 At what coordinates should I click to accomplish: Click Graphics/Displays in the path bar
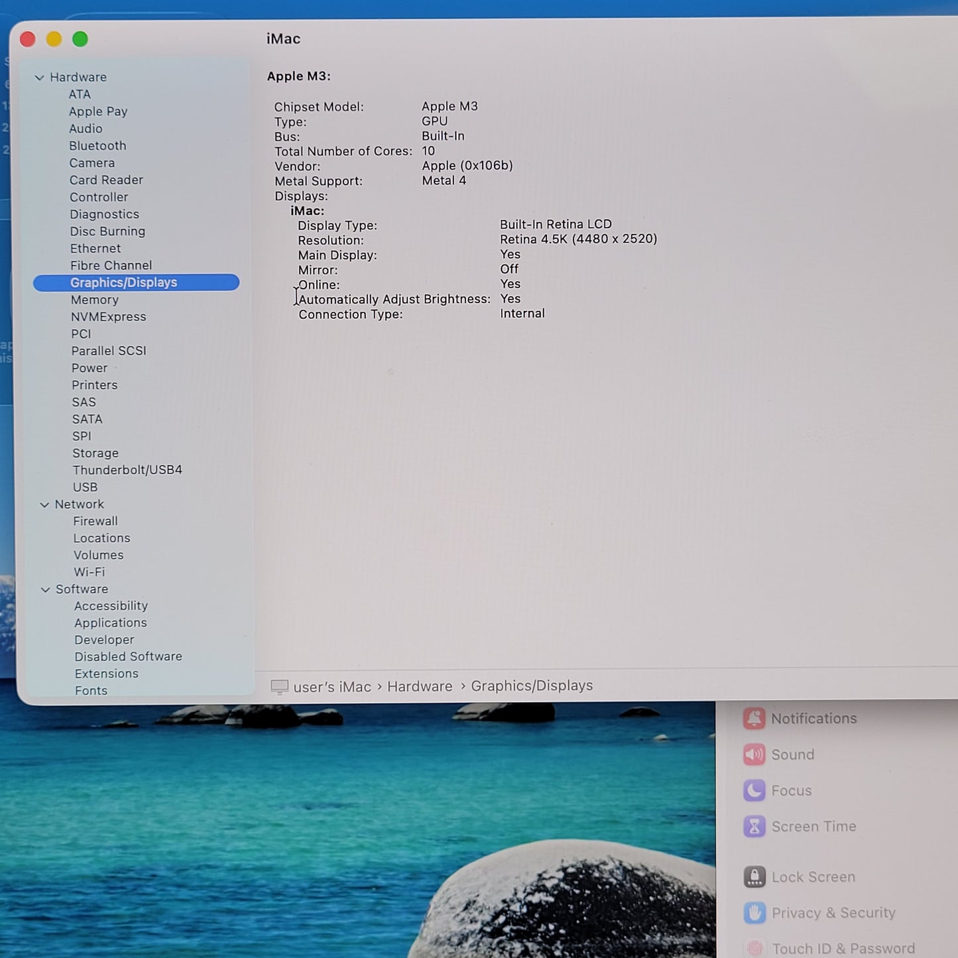[x=532, y=686]
